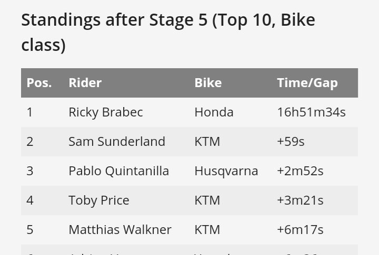Click rider name Toby Price
This screenshot has height=255, width=379.
(x=98, y=200)
